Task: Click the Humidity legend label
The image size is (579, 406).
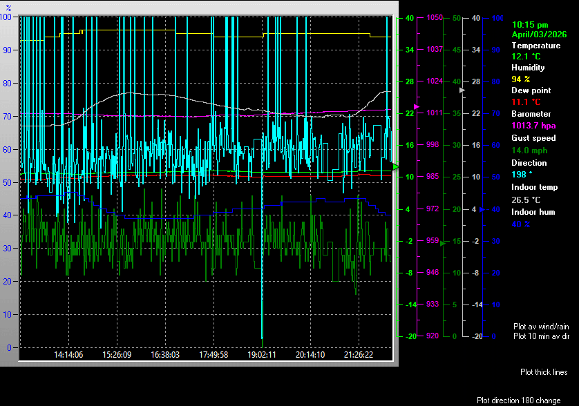Action: pyautogui.click(x=528, y=68)
